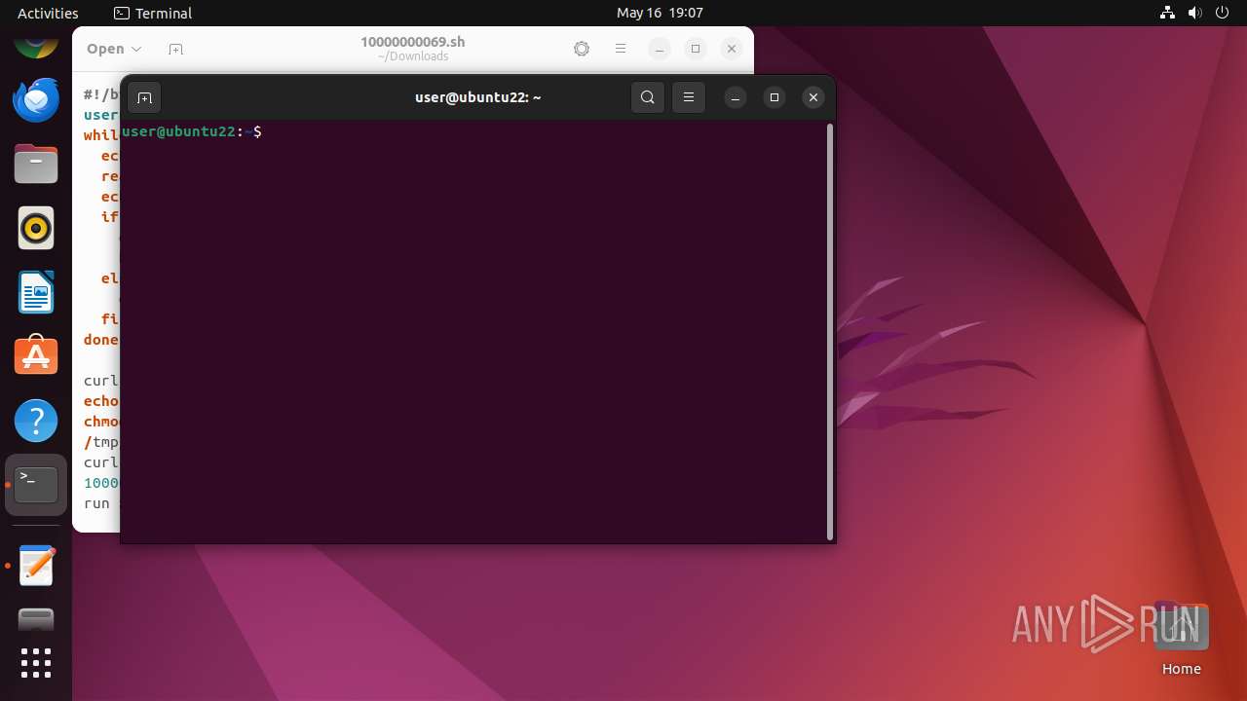
Task: Open the text editor hamburger menu
Action: pyautogui.click(x=621, y=49)
